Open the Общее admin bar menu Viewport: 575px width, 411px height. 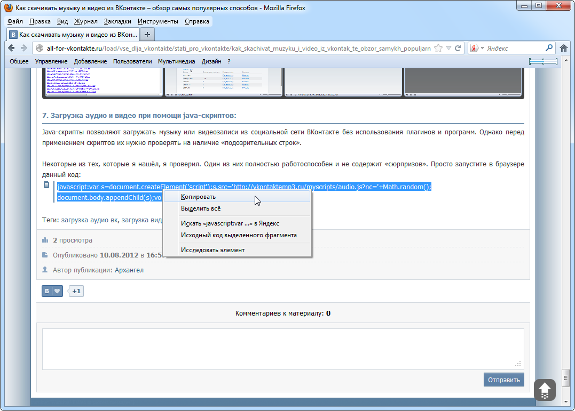pos(19,61)
